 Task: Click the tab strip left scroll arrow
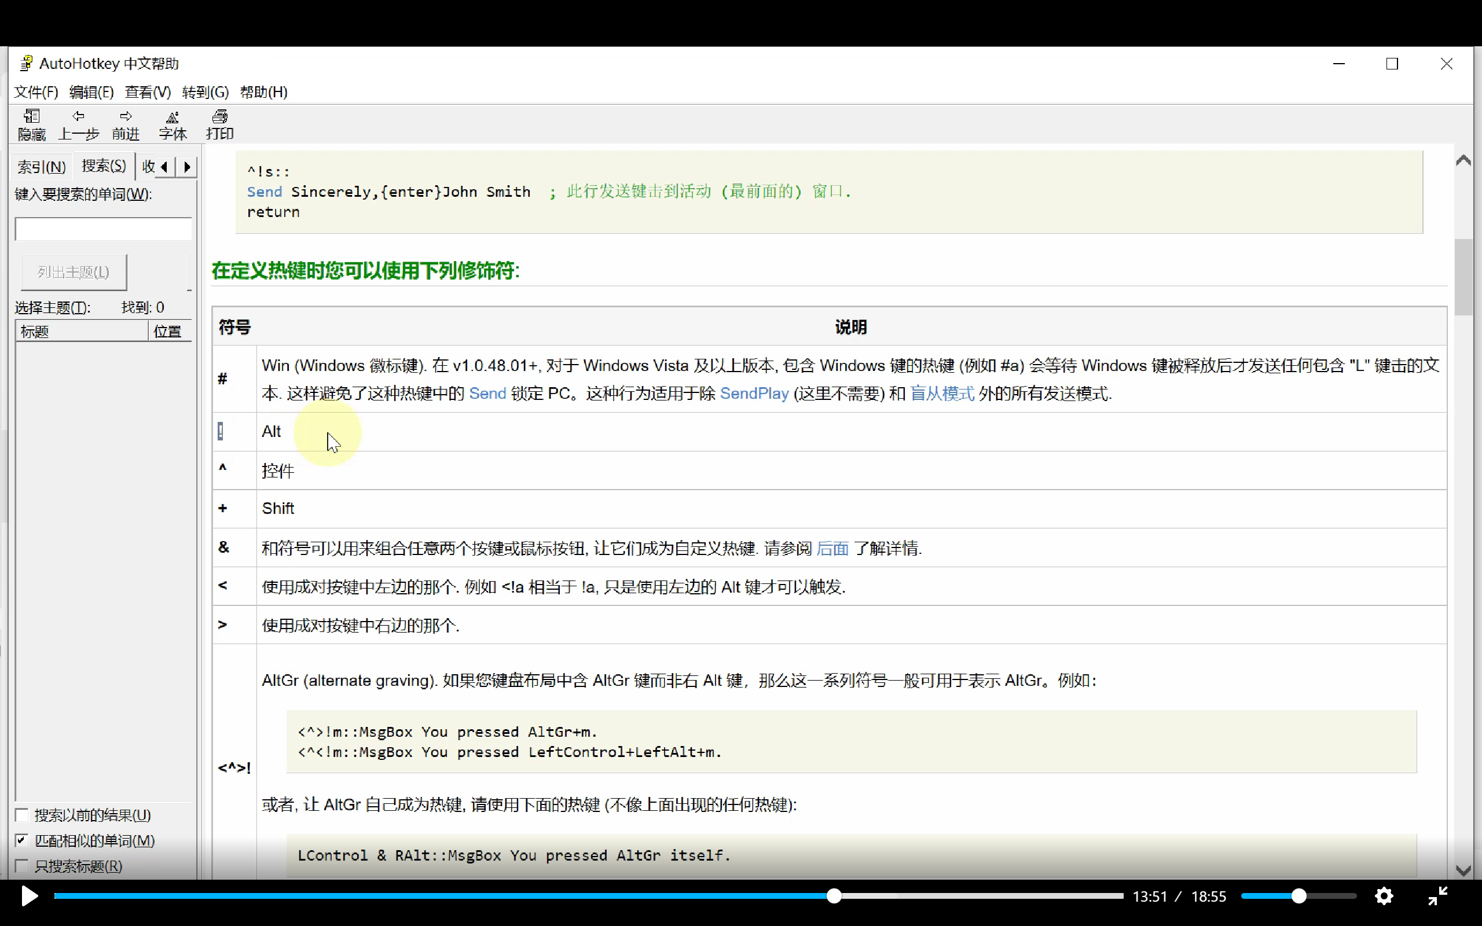coord(164,167)
